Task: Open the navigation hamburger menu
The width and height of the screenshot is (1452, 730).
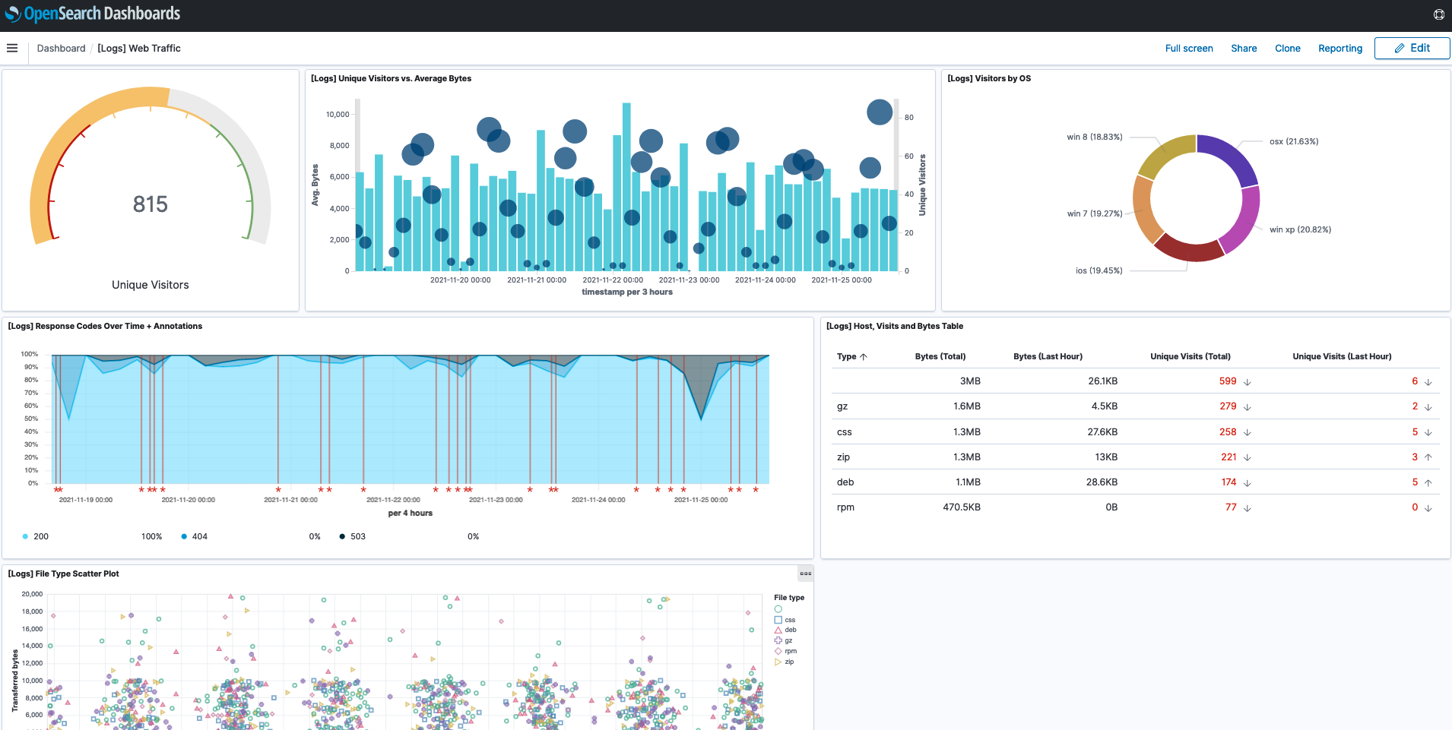Action: [11, 47]
